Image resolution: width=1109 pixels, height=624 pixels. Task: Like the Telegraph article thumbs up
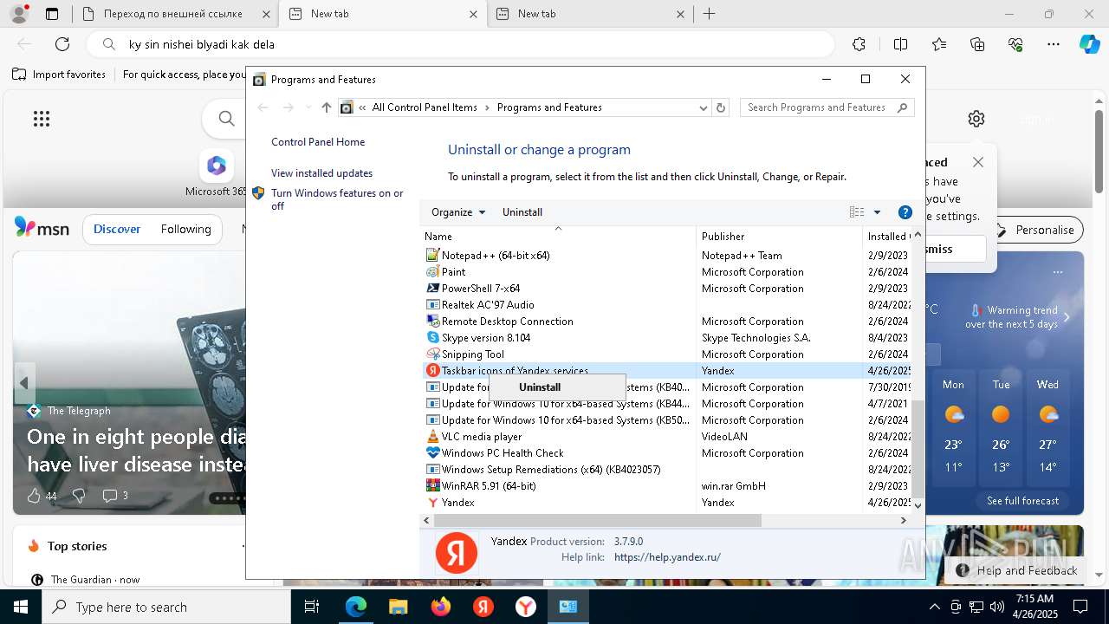(33, 496)
